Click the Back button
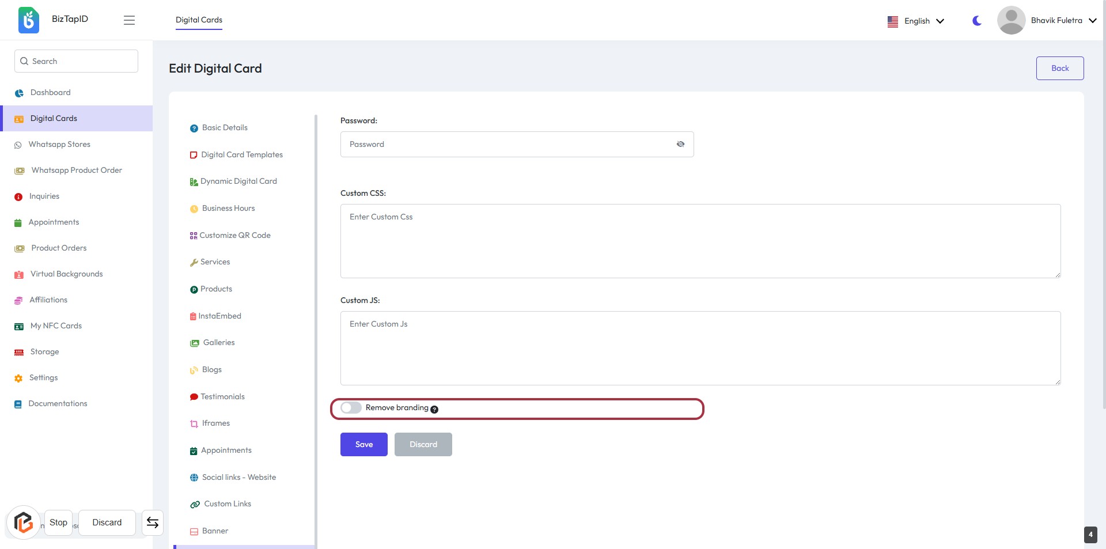The height and width of the screenshot is (549, 1106). [x=1059, y=68]
